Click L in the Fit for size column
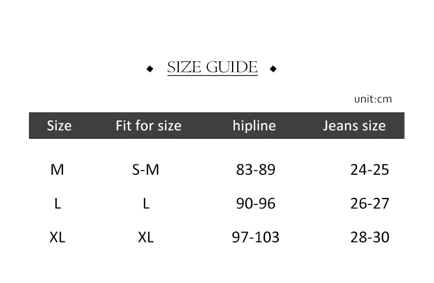This screenshot has height=283, width=434. pos(146,204)
